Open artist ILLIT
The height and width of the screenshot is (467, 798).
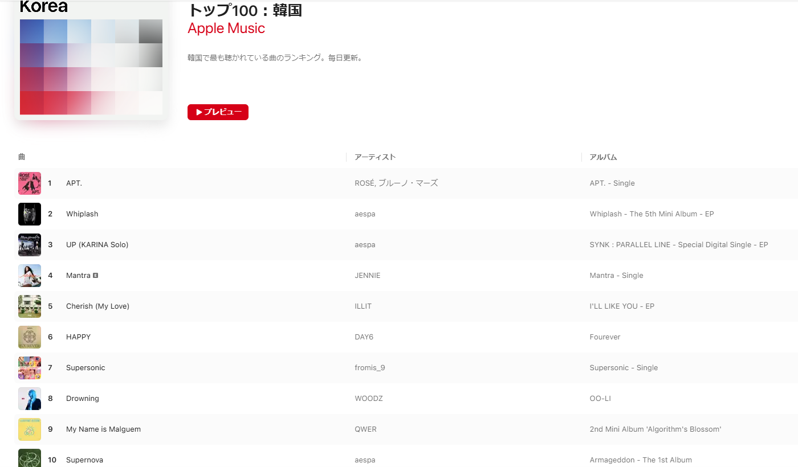363,306
